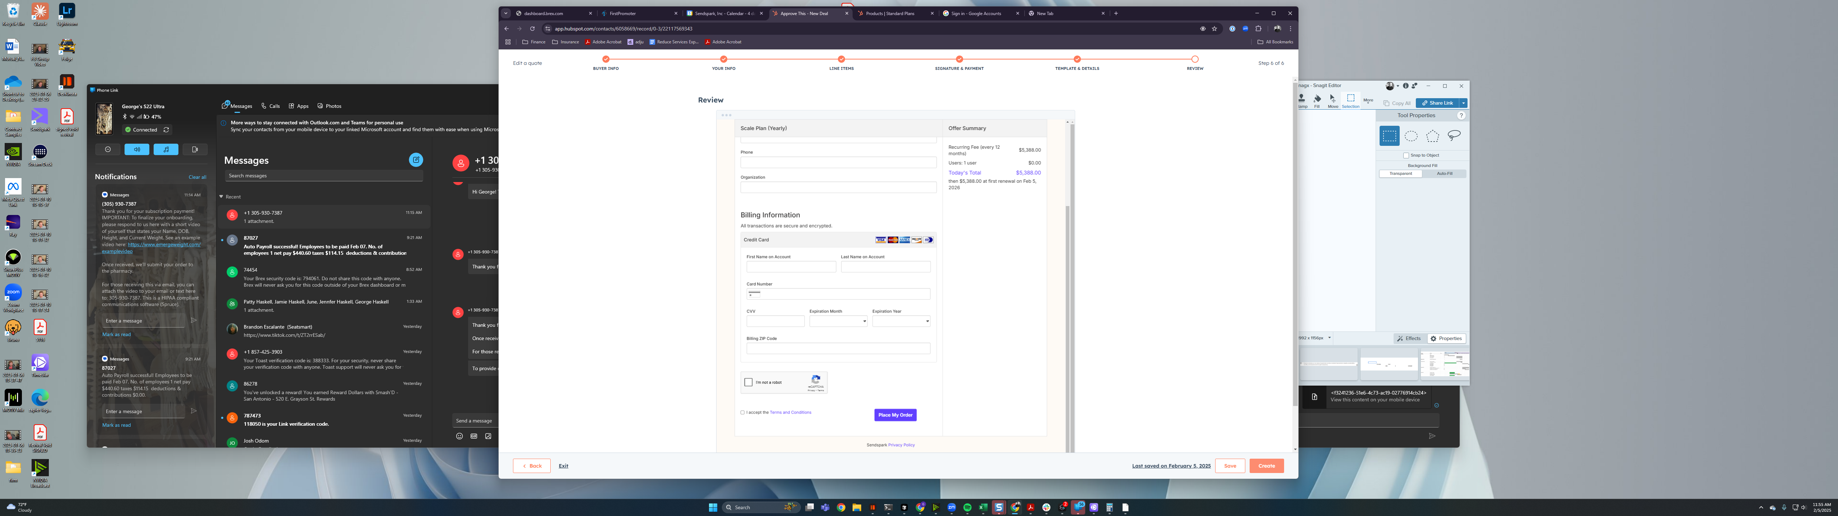The image size is (1838, 516).
Task: Click the Exit link
Action: point(564,466)
